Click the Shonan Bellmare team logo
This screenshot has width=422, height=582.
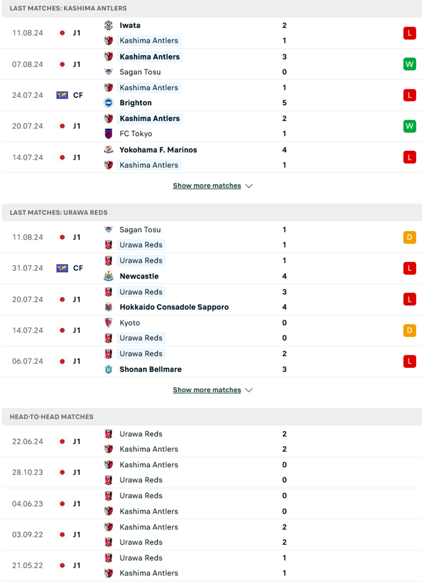(109, 369)
